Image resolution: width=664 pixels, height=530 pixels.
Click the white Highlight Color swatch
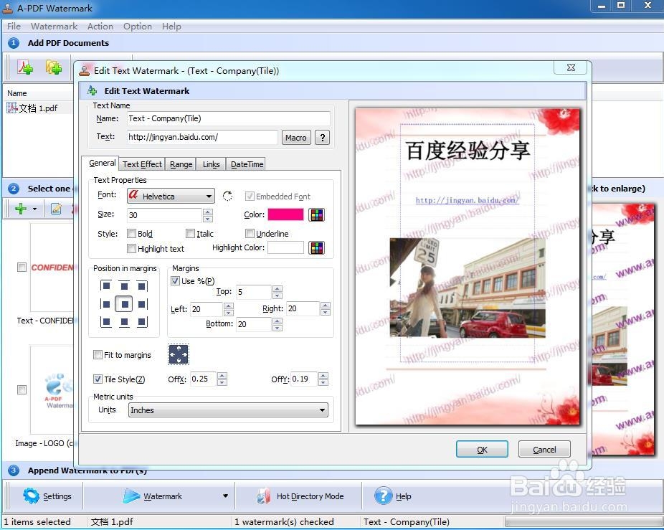286,247
